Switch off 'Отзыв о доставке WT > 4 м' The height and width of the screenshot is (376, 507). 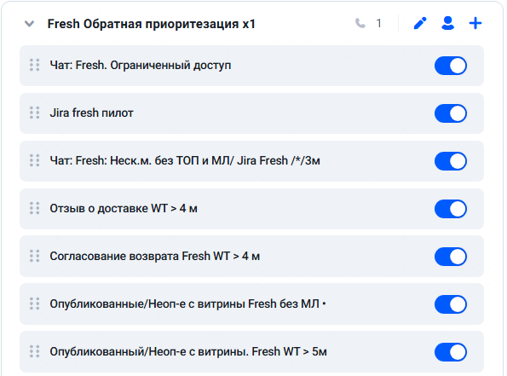click(x=451, y=209)
